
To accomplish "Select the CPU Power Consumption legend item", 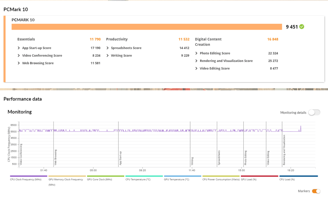I will coord(220,179).
